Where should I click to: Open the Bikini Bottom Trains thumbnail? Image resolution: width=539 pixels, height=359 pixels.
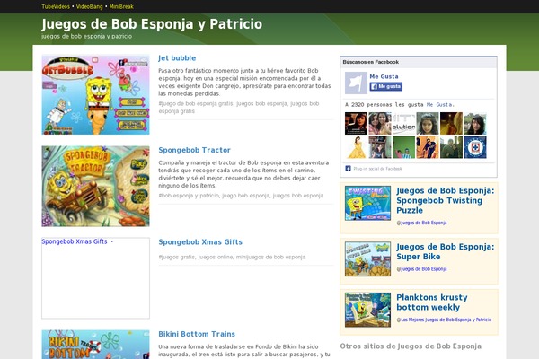(95, 345)
